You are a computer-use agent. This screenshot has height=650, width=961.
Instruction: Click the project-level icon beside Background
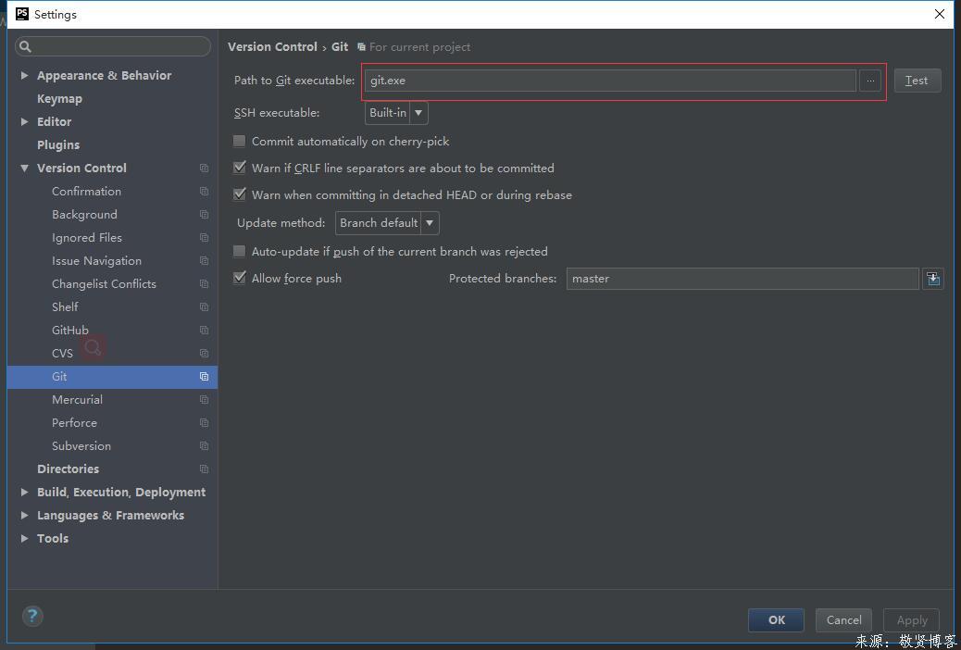204,215
